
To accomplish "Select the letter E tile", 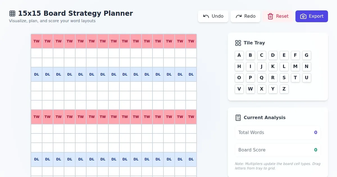I will [x=284, y=55].
